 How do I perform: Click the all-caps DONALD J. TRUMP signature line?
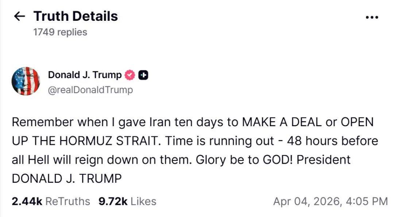67,179
